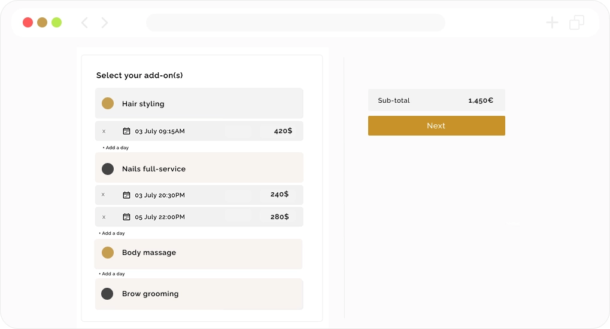
Task: Remove the 03 July 20:30PM booking
Action: pos(104,195)
